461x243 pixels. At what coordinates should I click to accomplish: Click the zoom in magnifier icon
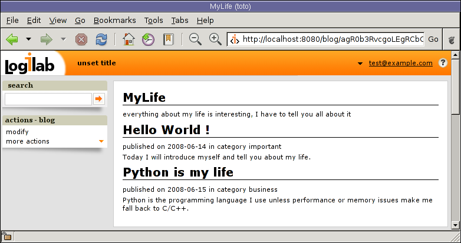(215, 39)
